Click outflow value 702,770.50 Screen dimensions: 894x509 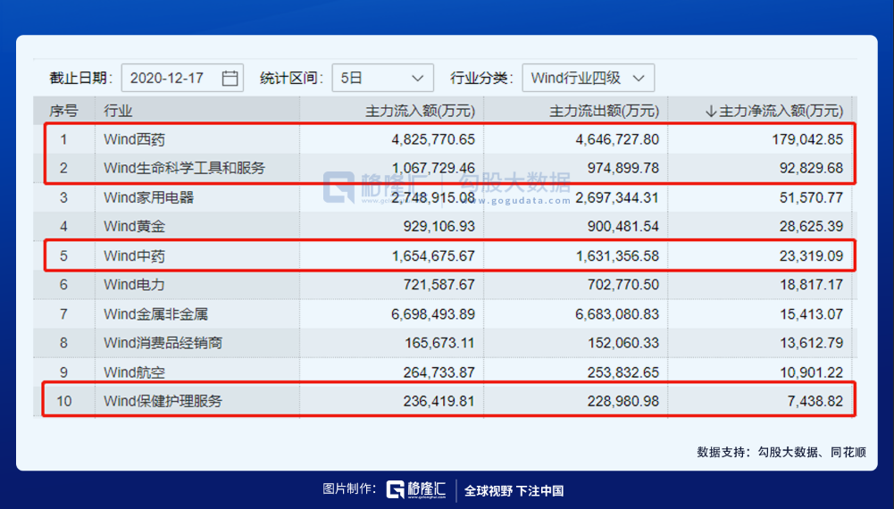[x=623, y=285]
